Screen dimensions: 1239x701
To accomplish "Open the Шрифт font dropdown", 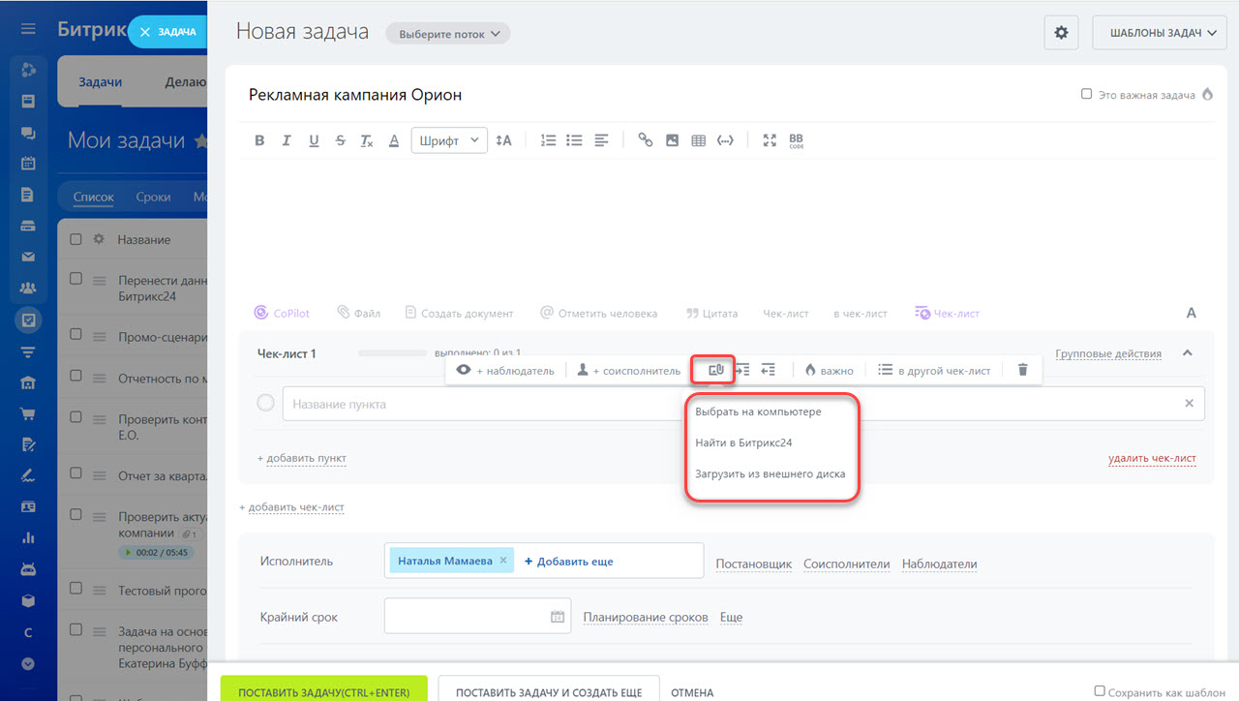I will tap(449, 140).
